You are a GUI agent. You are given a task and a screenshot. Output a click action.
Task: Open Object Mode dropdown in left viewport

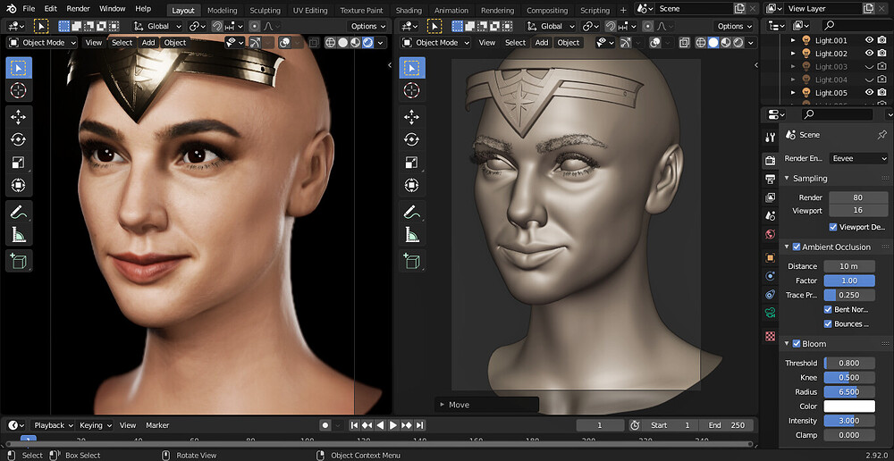point(43,43)
